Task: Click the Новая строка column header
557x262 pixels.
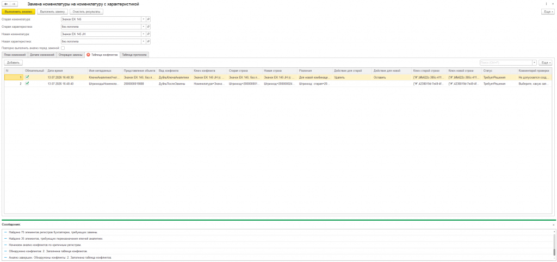Action: pyautogui.click(x=280, y=71)
